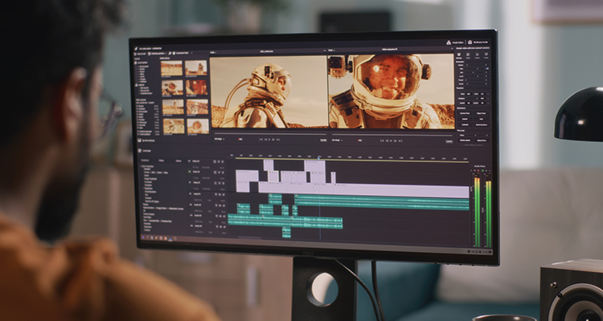Open the second tab in the master panel
This screenshot has width=603, height=321.
click(x=468, y=55)
